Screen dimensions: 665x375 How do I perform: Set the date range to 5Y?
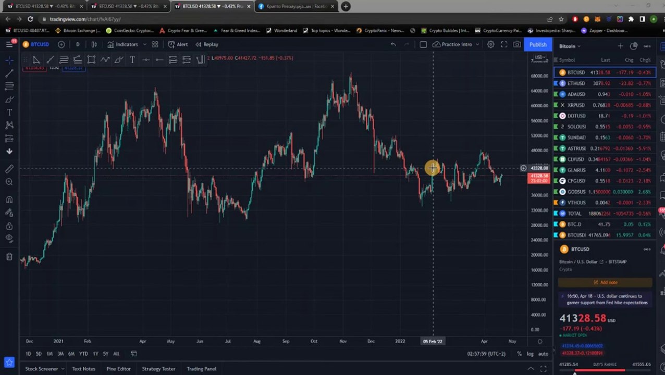pos(105,354)
